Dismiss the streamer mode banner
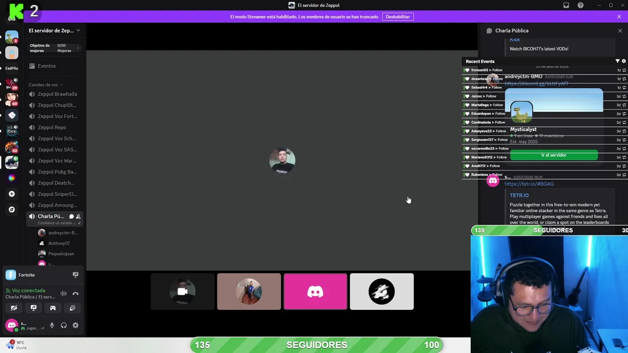Viewport: 628px width, 353px height. click(x=619, y=17)
